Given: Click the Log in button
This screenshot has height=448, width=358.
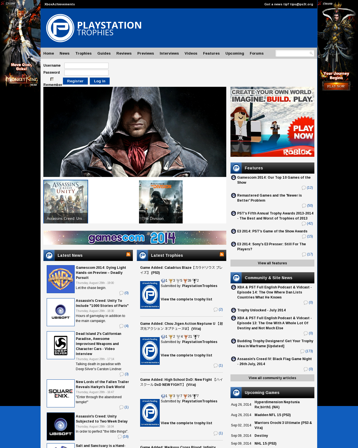Looking at the screenshot, I should [x=100, y=81].
